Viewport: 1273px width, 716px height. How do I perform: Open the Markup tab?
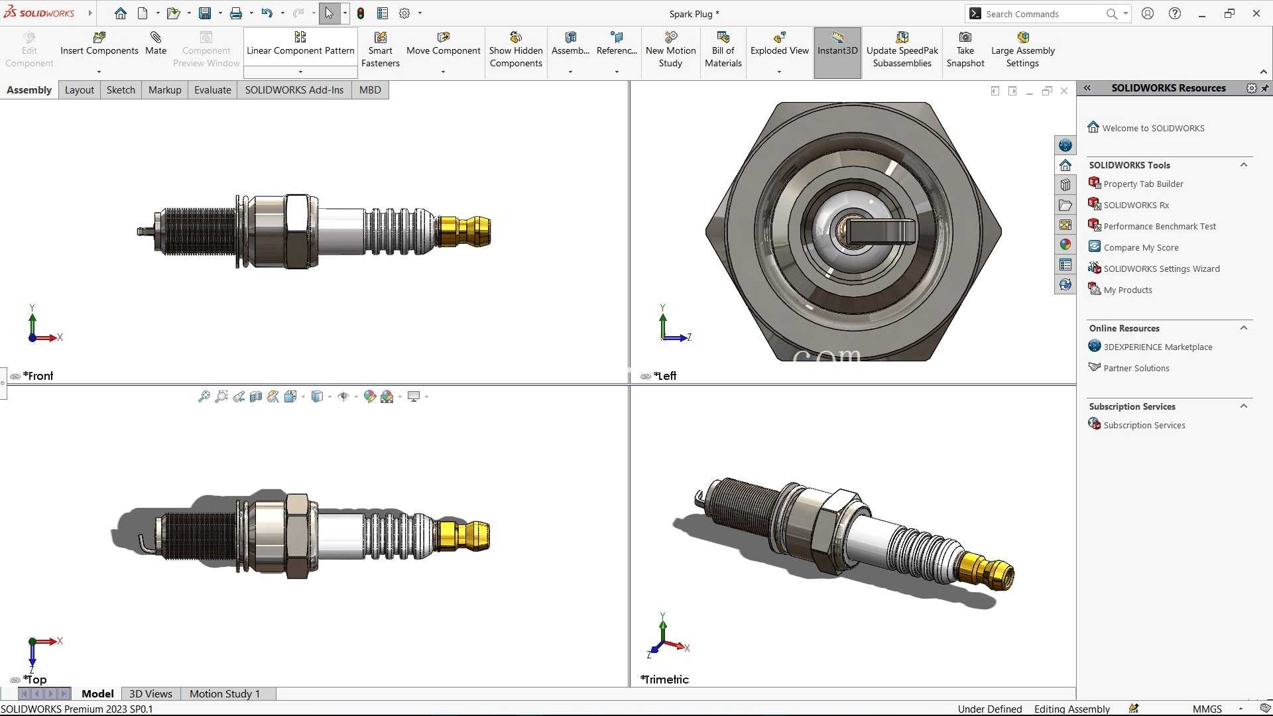click(165, 90)
